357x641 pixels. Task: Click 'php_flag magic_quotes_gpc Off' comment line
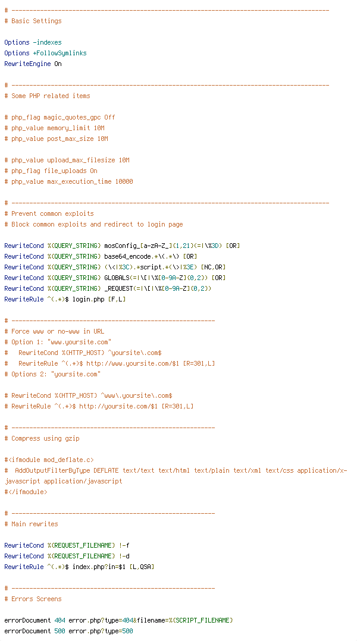click(x=59, y=117)
